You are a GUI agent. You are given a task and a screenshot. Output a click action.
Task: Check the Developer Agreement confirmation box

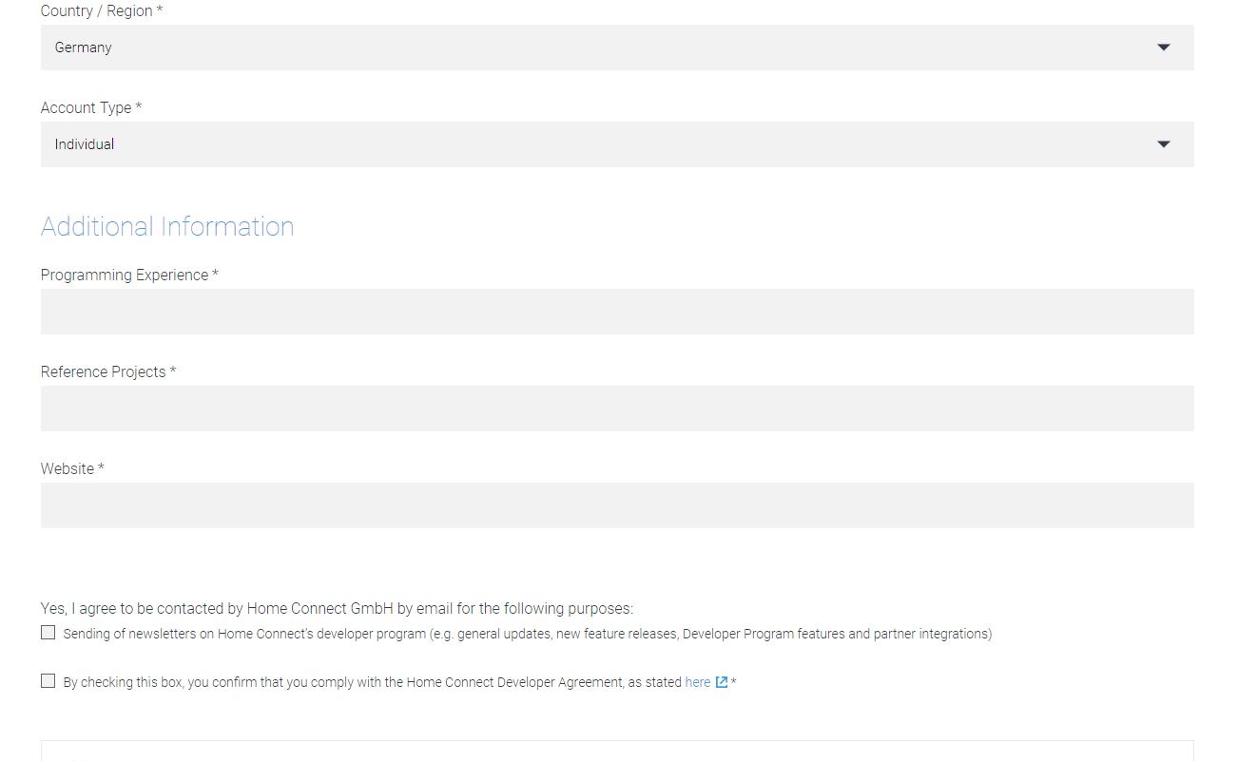48,681
